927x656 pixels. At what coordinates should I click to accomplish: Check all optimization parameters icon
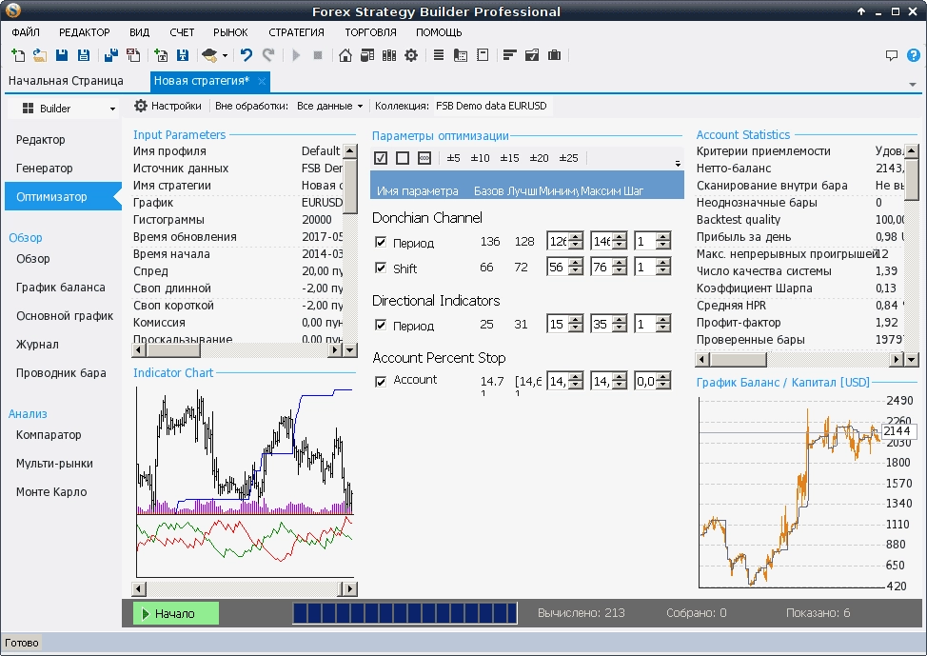pyautogui.click(x=381, y=158)
